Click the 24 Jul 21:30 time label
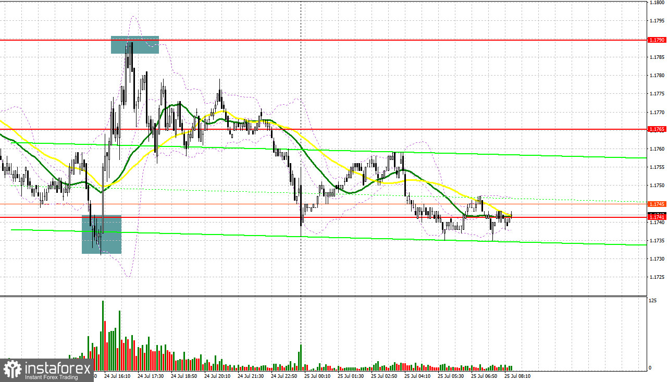Viewport: 668px width, 382px height. click(x=251, y=375)
